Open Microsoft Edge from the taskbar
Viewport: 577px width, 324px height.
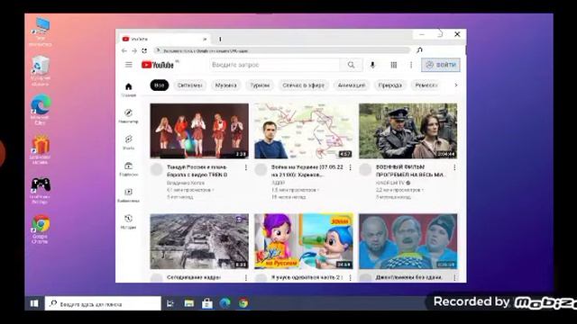[225, 303]
